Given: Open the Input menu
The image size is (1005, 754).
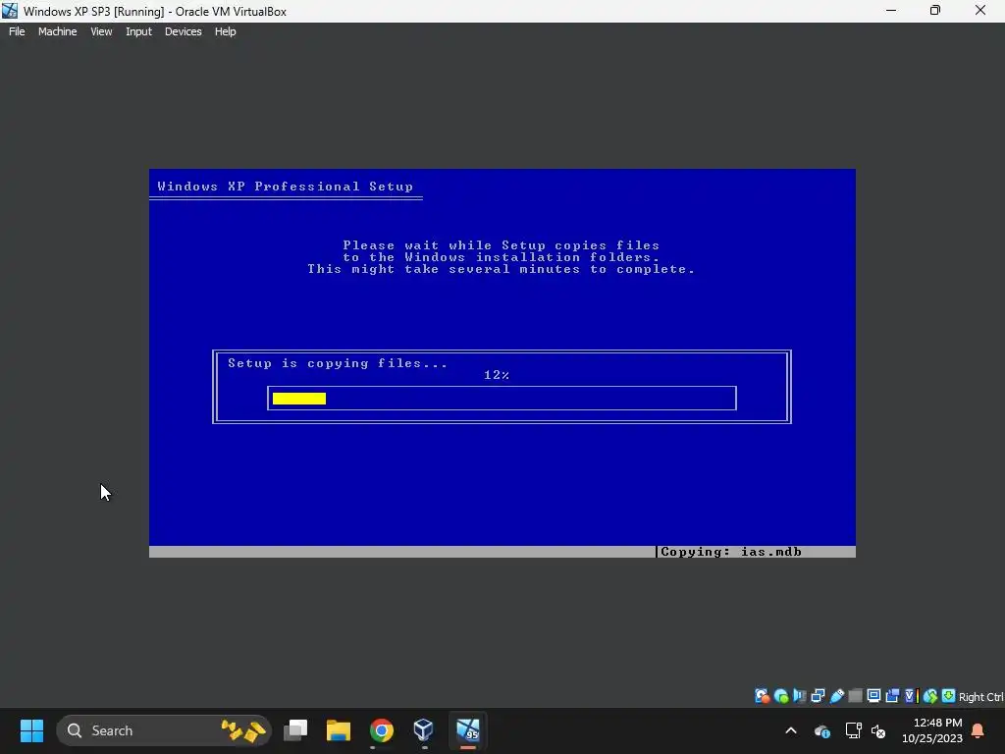Looking at the screenshot, I should point(138,31).
